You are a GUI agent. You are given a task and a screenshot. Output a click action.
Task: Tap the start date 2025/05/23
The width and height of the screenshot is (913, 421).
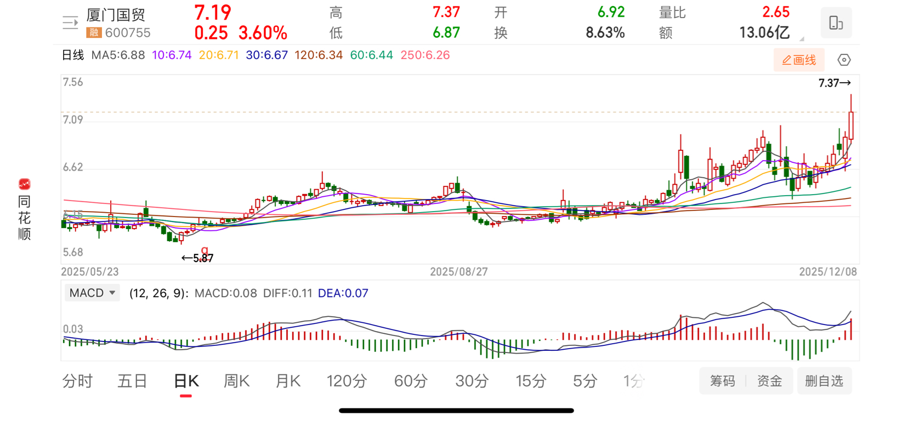click(x=90, y=272)
